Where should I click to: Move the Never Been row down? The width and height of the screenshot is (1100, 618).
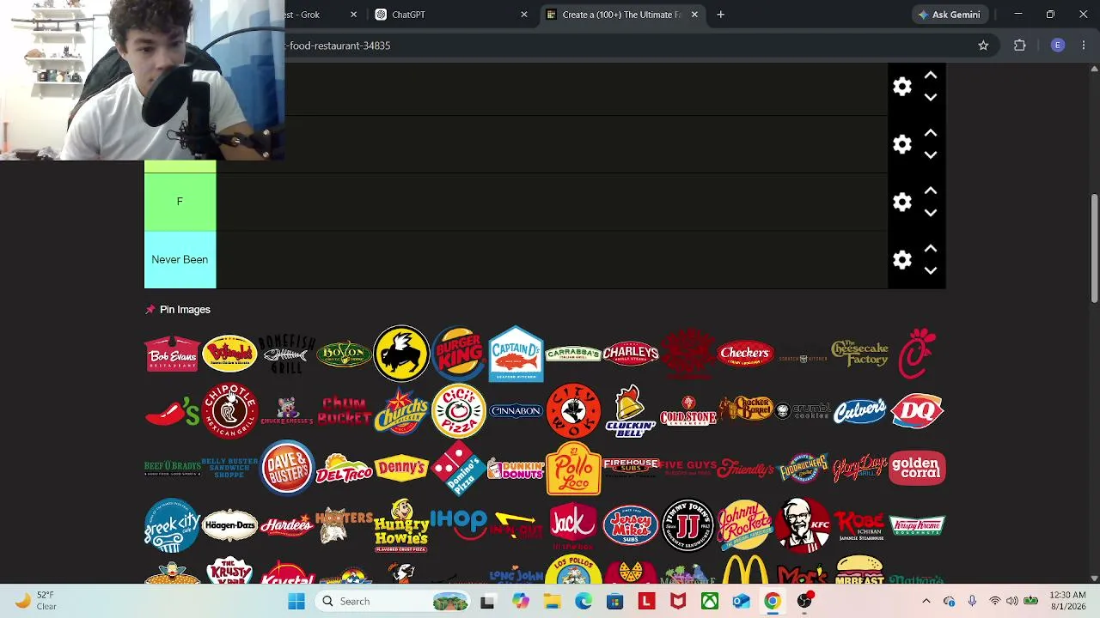(930, 270)
